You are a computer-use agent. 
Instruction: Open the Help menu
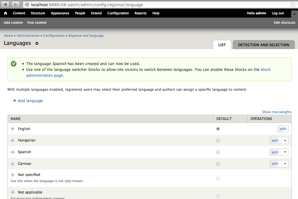156,13
